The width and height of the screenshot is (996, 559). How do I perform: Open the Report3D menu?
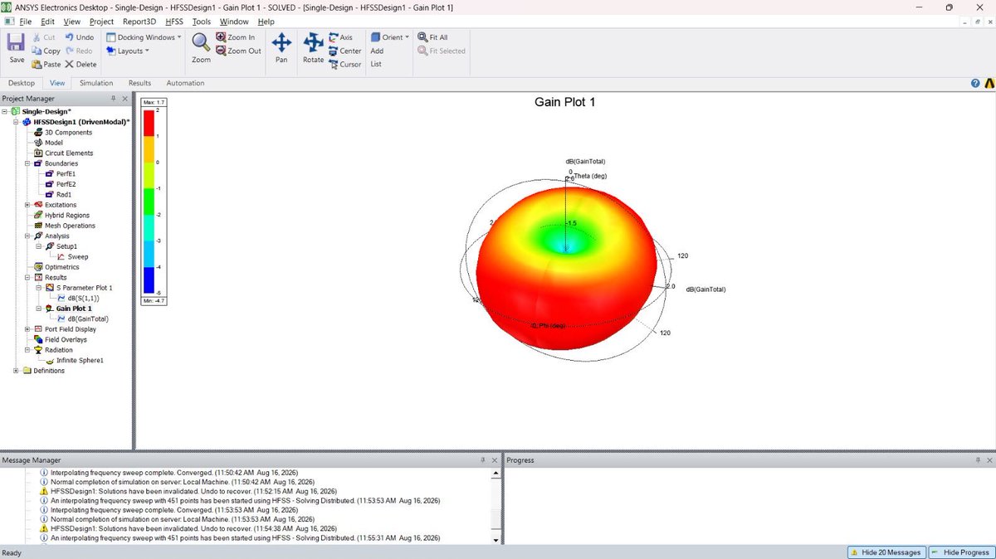(139, 22)
